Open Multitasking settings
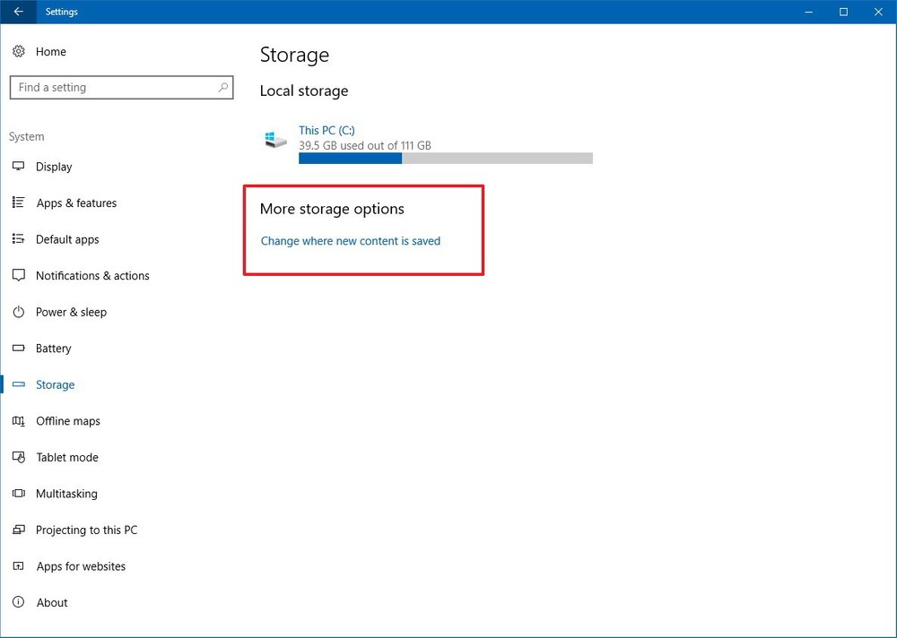The height and width of the screenshot is (638, 897). pyautogui.click(x=66, y=494)
